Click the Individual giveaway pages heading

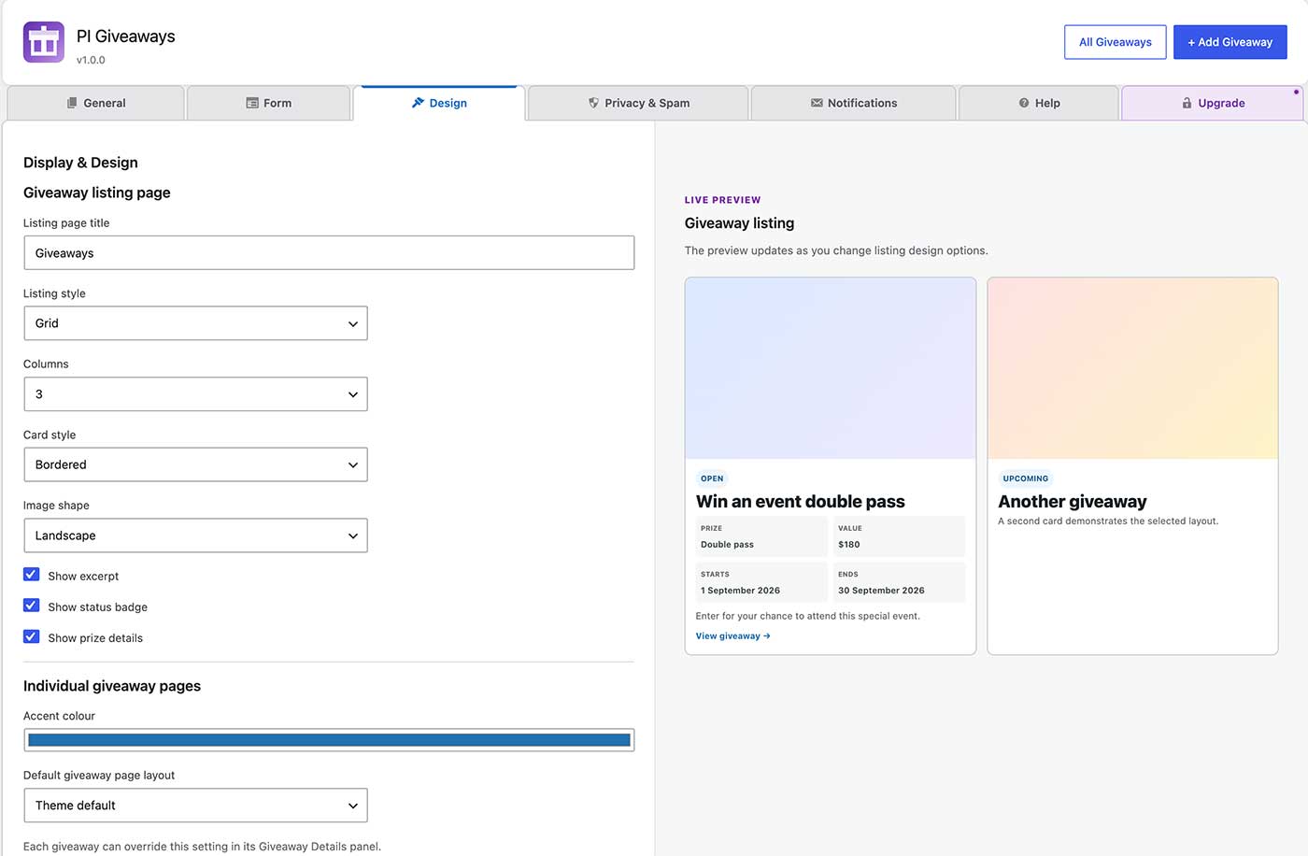[112, 686]
